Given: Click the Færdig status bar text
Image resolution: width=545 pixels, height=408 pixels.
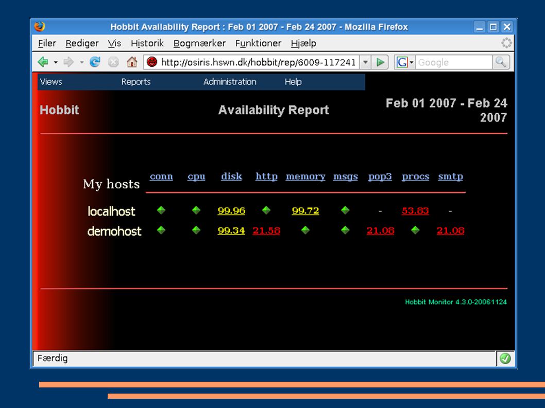Looking at the screenshot, I should pos(53,358).
